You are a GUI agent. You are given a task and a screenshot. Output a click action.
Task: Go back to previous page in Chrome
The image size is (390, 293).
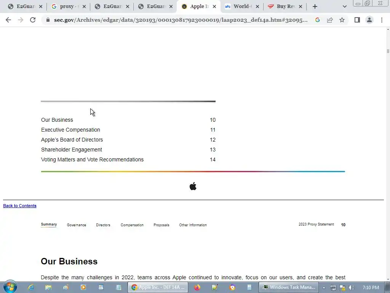[x=8, y=20]
